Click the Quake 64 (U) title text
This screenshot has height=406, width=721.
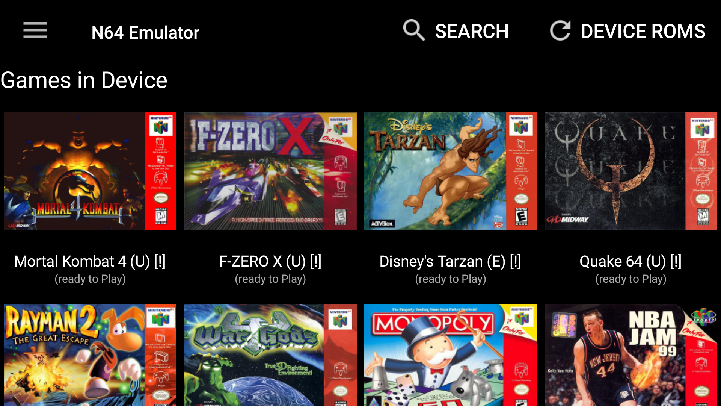[631, 261]
